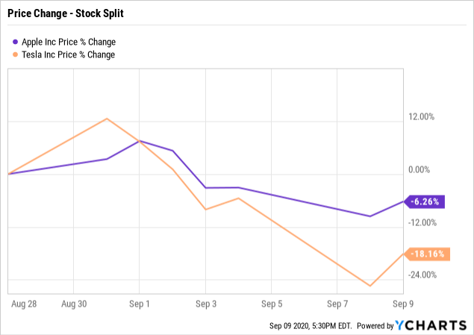474x335 pixels.
Task: Click the purple -6.26% value tag
Action: pyautogui.click(x=426, y=201)
